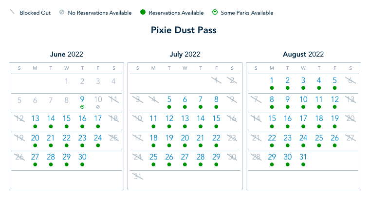The height and width of the screenshot is (200, 370).
Task: Click the Blocked Out legend slash icon
Action: point(12,12)
